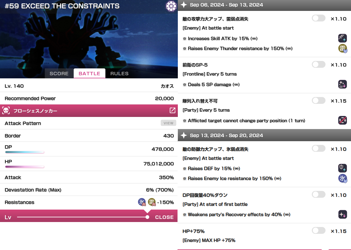
Task: Click the Lv label beside the slider
Action: tap(8, 217)
